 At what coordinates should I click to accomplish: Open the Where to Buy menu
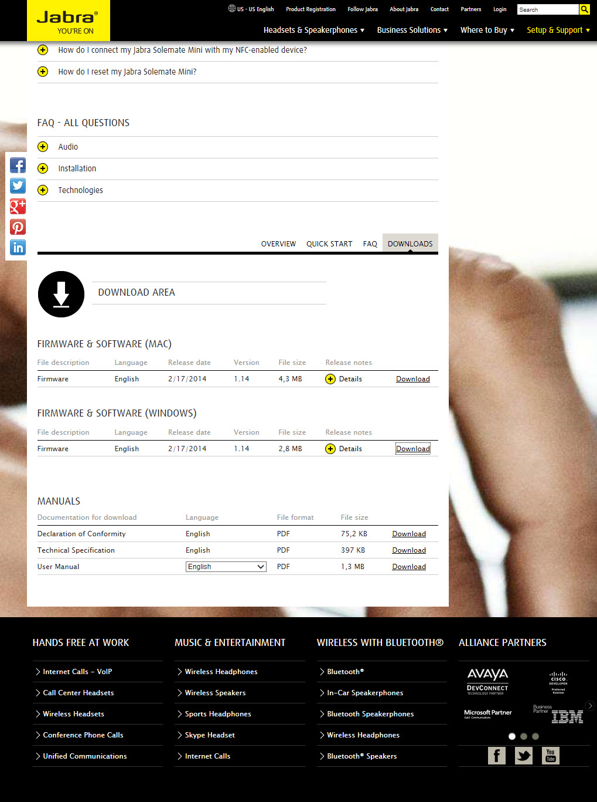click(x=487, y=30)
